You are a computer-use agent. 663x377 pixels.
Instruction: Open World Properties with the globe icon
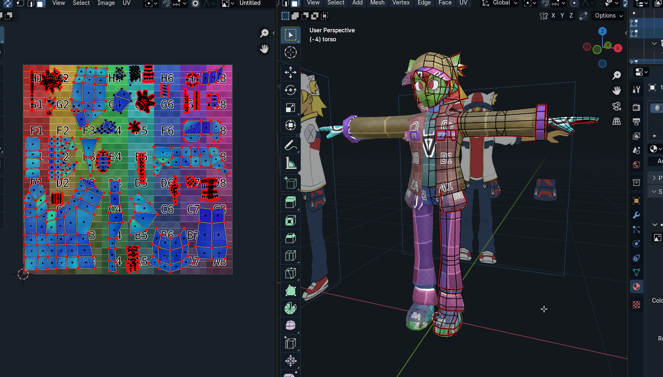pos(636,165)
